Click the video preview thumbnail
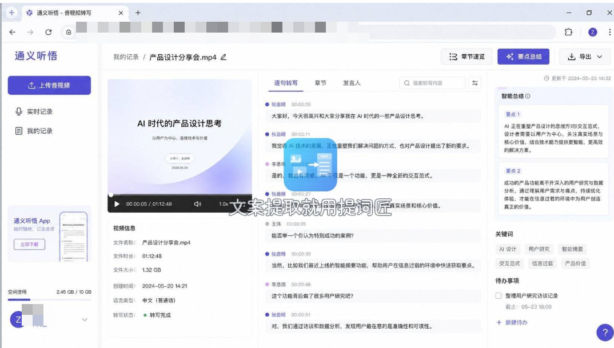 point(180,137)
